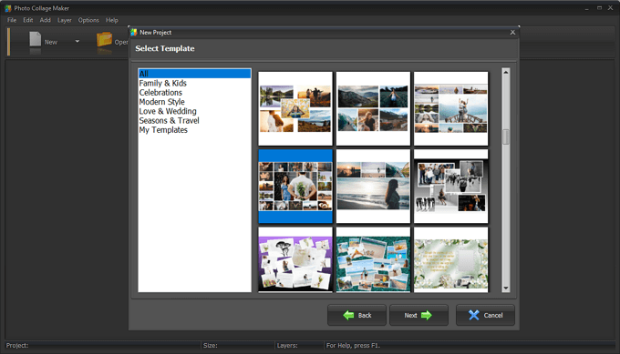Maximize the Photo Collage Maker window

point(599,8)
